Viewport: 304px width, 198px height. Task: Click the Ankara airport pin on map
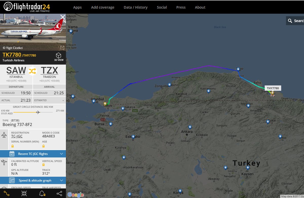pyautogui.click(x=190, y=127)
